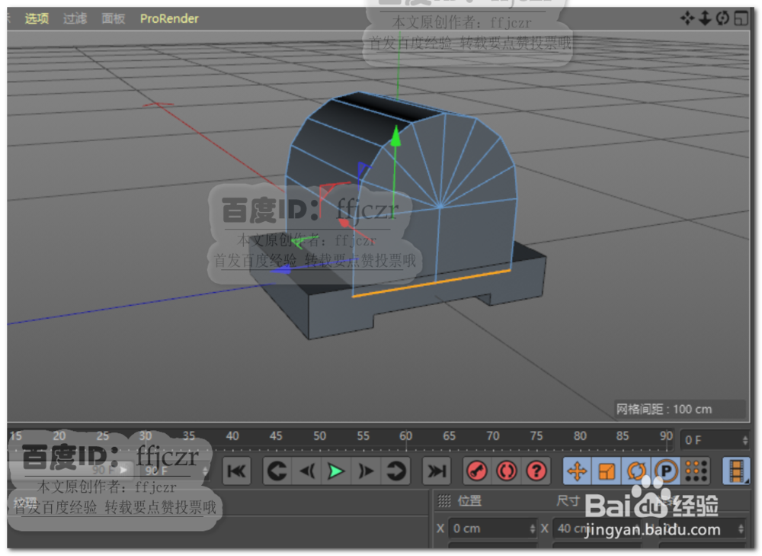Enable position keyframing with the move-arrows icon
This screenshot has height=556, width=762.
point(577,471)
